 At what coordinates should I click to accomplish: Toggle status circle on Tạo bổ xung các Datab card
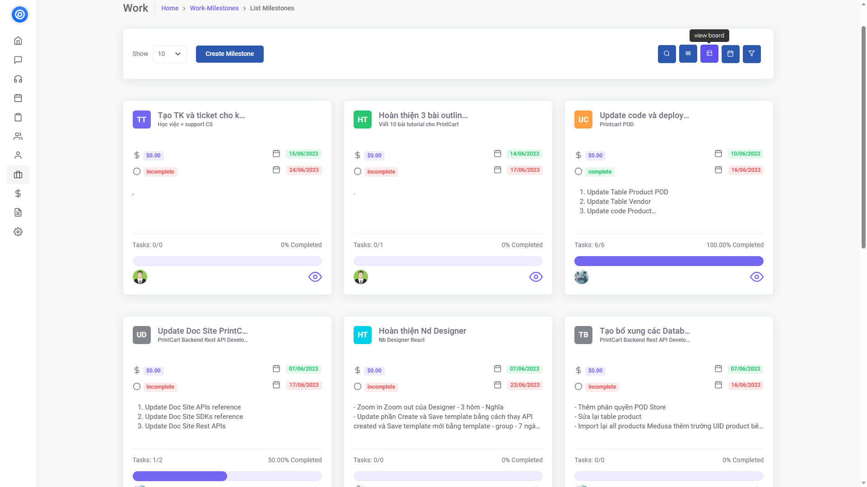click(578, 386)
